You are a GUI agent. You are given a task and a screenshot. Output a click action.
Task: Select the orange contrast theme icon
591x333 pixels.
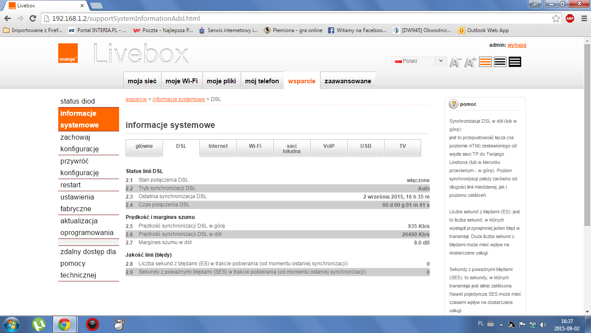[485, 62]
